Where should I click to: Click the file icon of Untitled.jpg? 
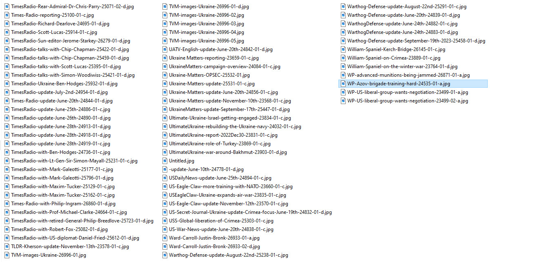165,161
